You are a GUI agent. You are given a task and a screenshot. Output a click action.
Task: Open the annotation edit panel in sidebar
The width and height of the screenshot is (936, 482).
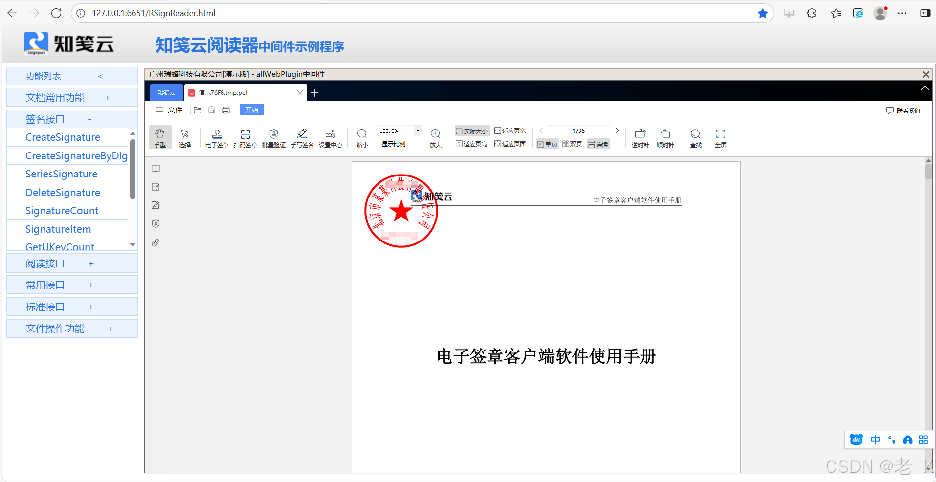pos(156,205)
